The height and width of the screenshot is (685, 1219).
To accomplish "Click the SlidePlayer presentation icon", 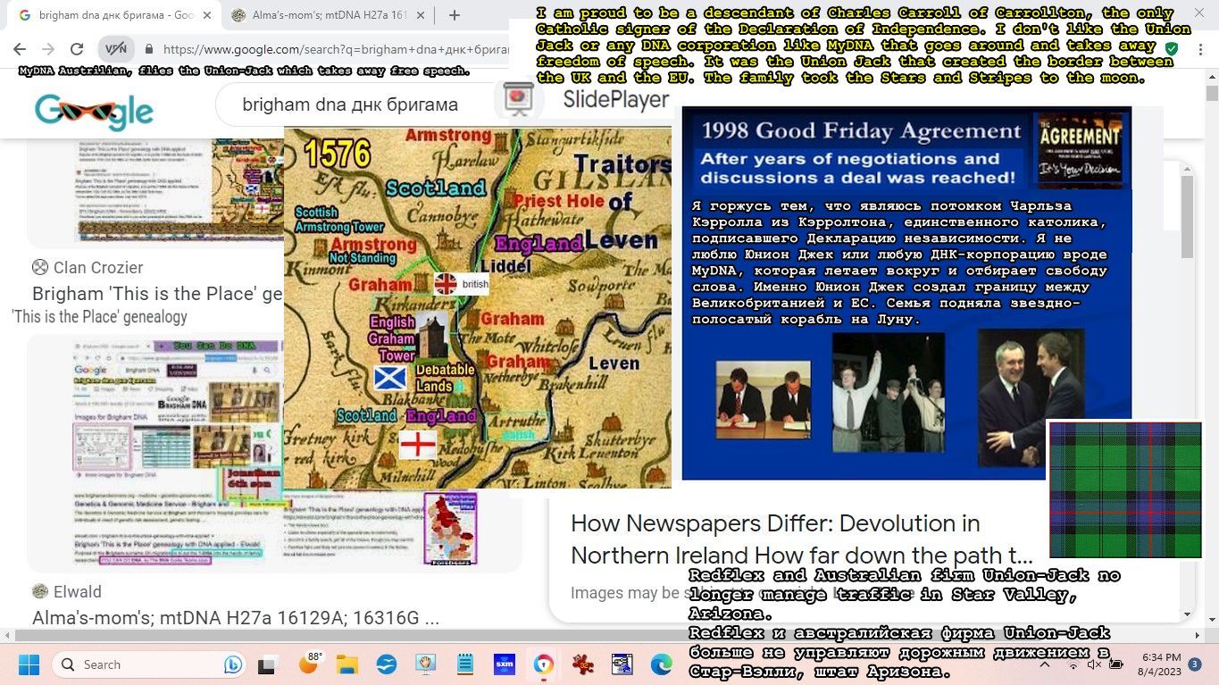I will (x=518, y=99).
